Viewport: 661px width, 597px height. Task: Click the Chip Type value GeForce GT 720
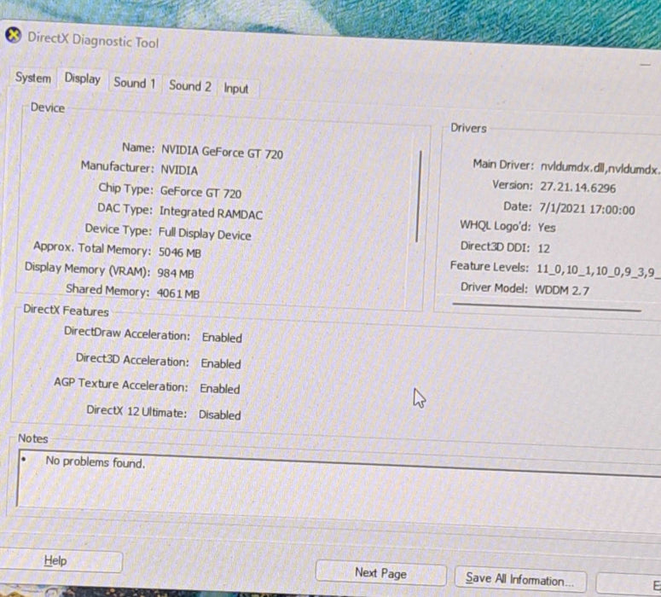[200, 193]
